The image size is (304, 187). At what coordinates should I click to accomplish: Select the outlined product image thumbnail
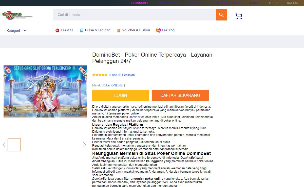pyautogui.click(x=14, y=145)
